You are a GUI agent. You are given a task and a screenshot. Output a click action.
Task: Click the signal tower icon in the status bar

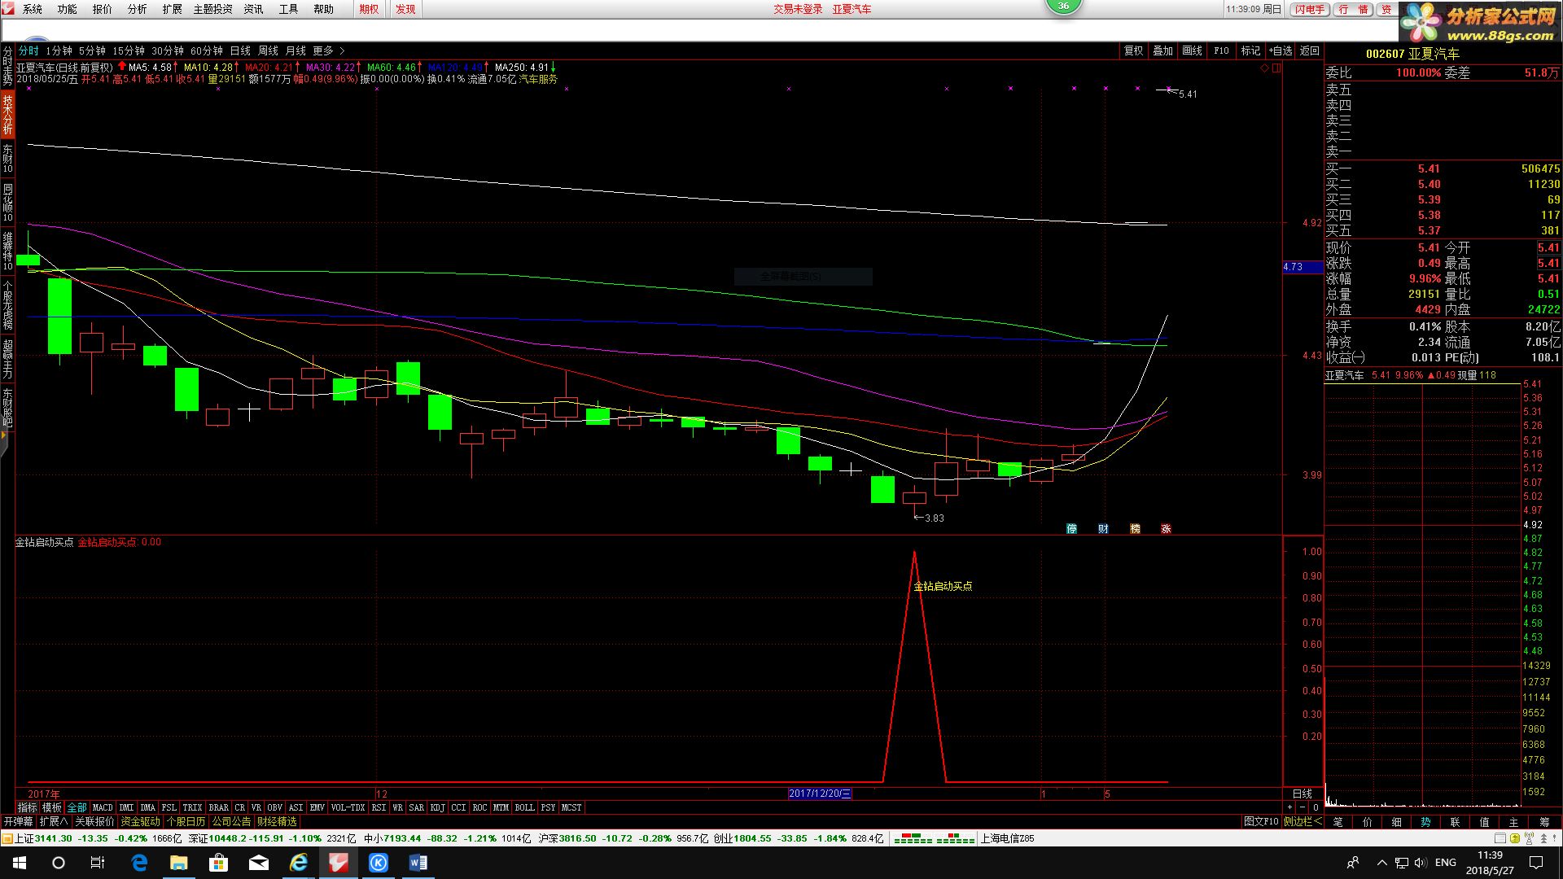coord(1528,838)
